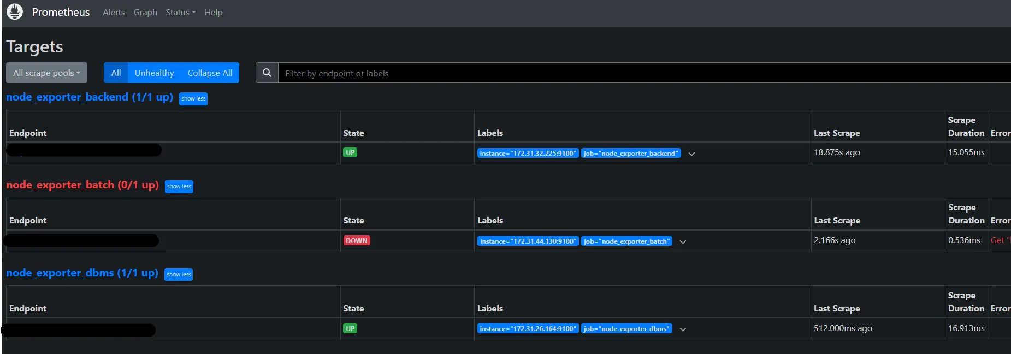Open the All scrape pools dropdown
The width and height of the screenshot is (1011, 354).
click(x=46, y=73)
